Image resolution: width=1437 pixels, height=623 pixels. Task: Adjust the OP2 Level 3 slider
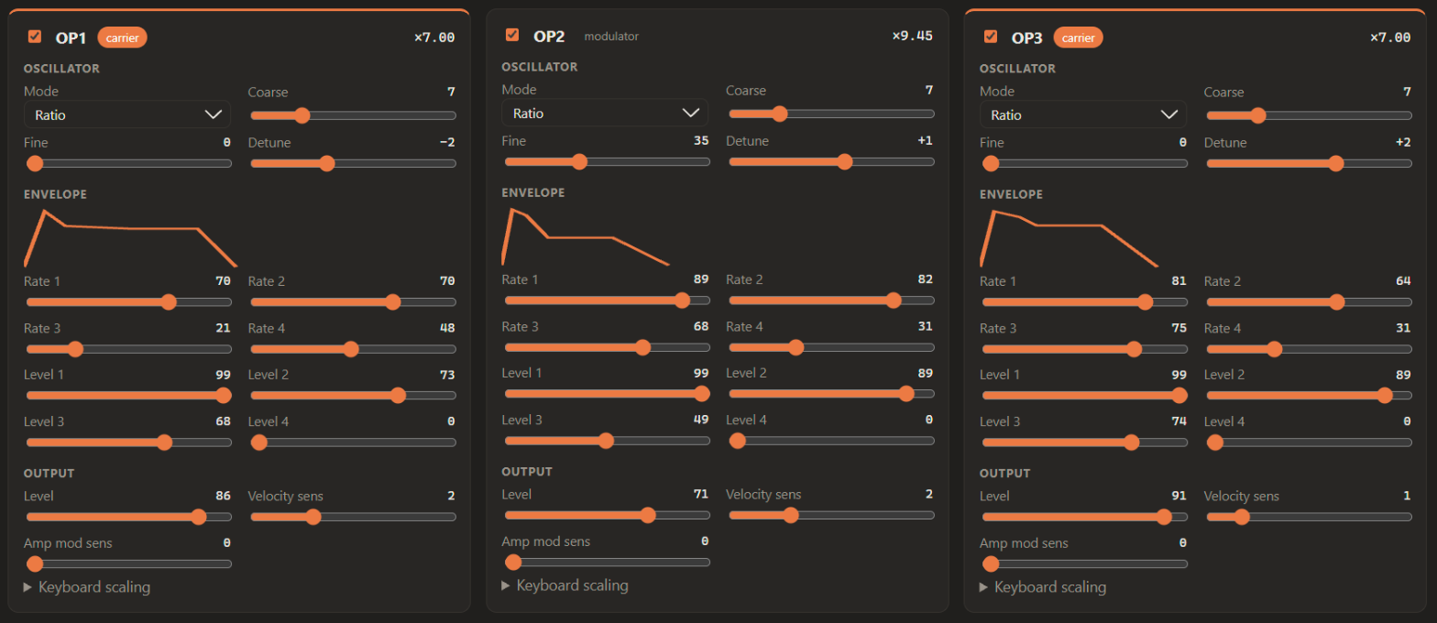coord(607,440)
